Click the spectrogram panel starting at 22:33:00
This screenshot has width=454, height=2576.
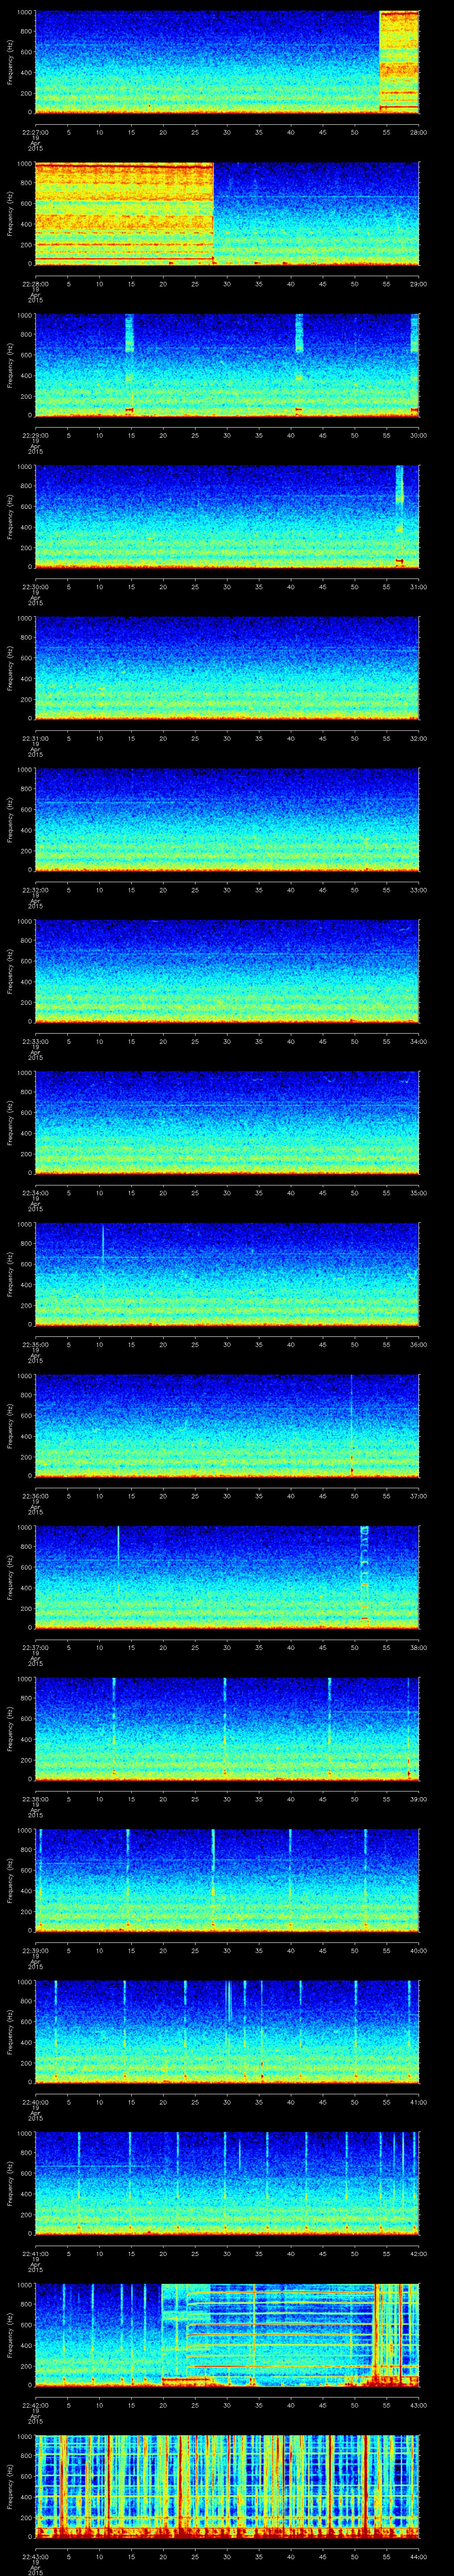(227, 971)
